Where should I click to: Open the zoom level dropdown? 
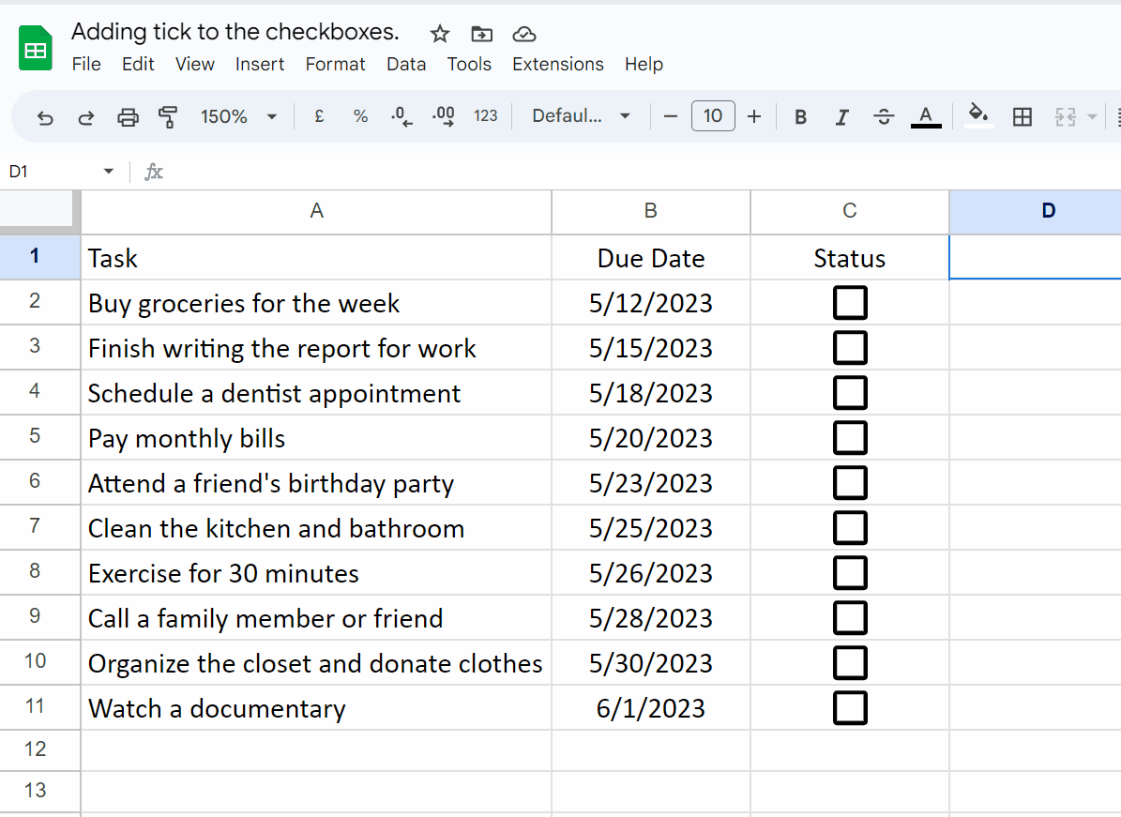[237, 115]
